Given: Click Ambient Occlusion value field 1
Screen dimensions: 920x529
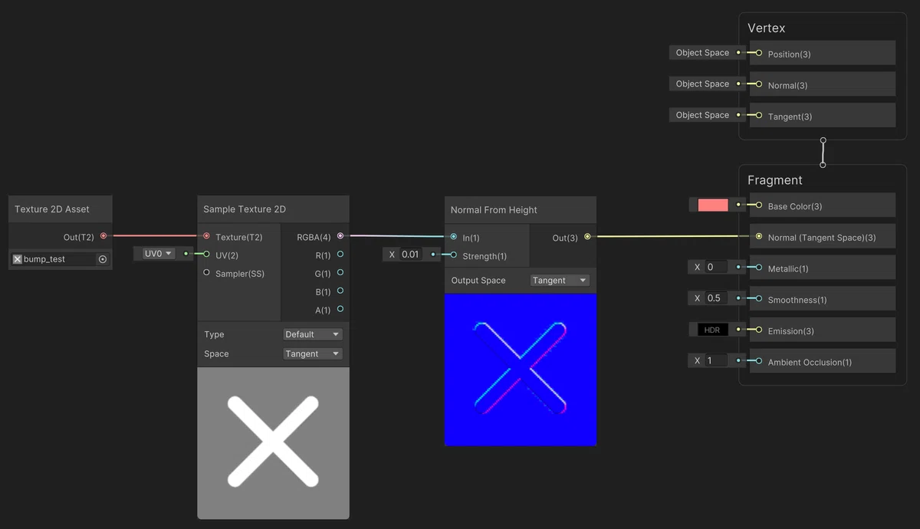Looking at the screenshot, I should tap(716, 360).
